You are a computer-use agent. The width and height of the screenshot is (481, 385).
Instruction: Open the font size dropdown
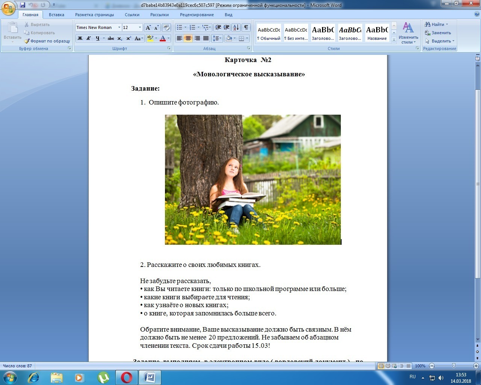point(140,27)
